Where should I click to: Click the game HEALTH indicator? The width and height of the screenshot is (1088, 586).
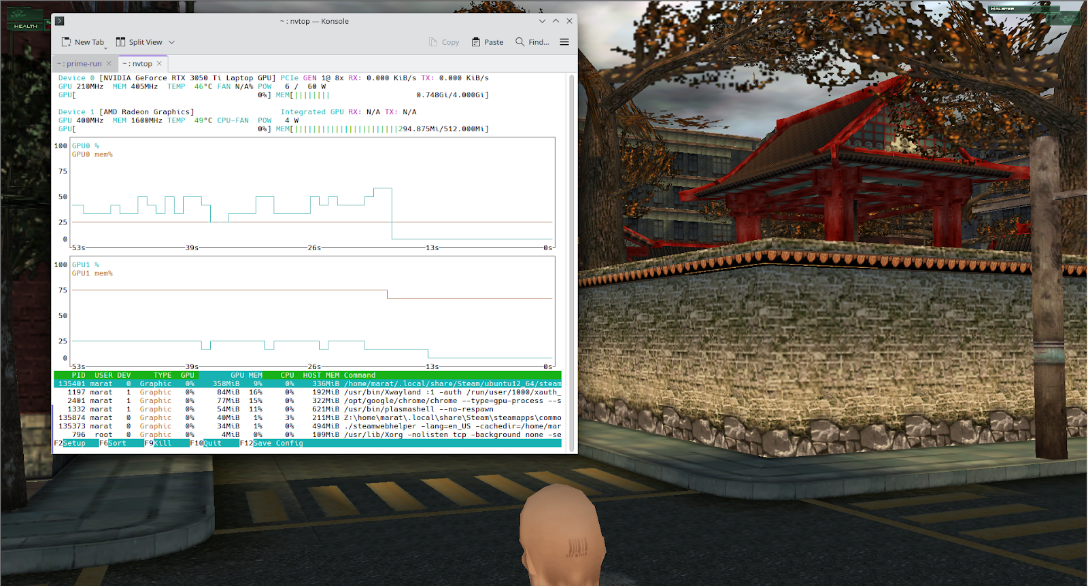tap(26, 20)
